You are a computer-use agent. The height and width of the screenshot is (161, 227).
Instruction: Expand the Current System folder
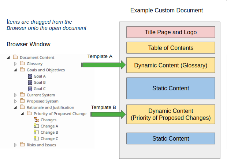pos(15,95)
